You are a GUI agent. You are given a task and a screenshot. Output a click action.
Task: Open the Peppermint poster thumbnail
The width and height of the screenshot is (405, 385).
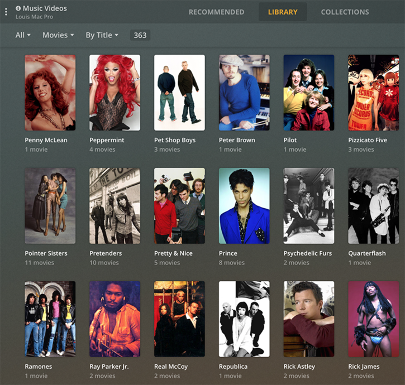(x=115, y=93)
